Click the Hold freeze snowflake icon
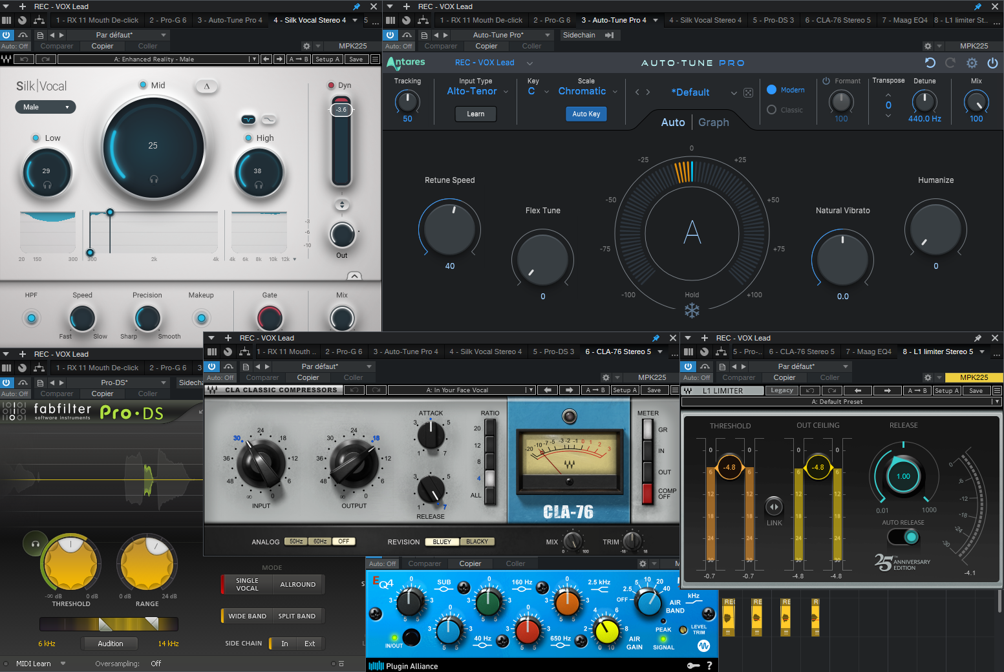 click(692, 311)
